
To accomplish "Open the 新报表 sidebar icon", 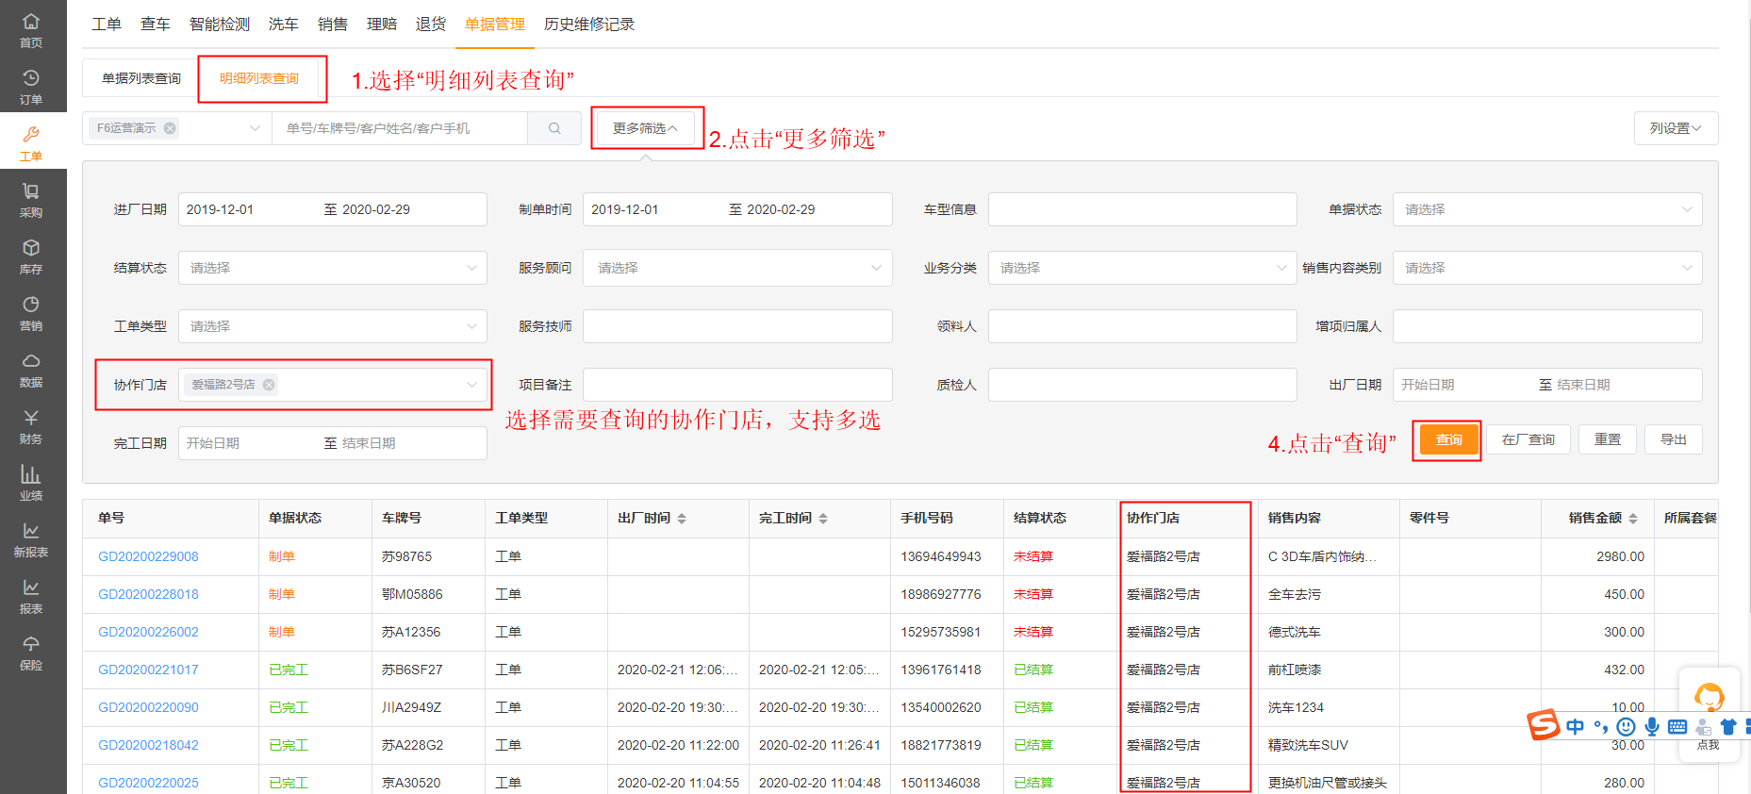I will (31, 531).
